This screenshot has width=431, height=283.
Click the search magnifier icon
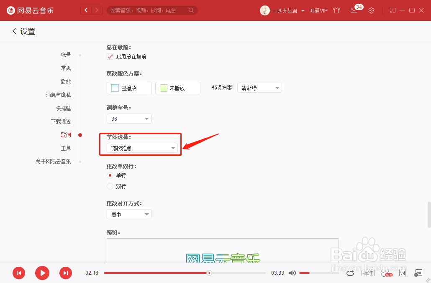pos(191,10)
